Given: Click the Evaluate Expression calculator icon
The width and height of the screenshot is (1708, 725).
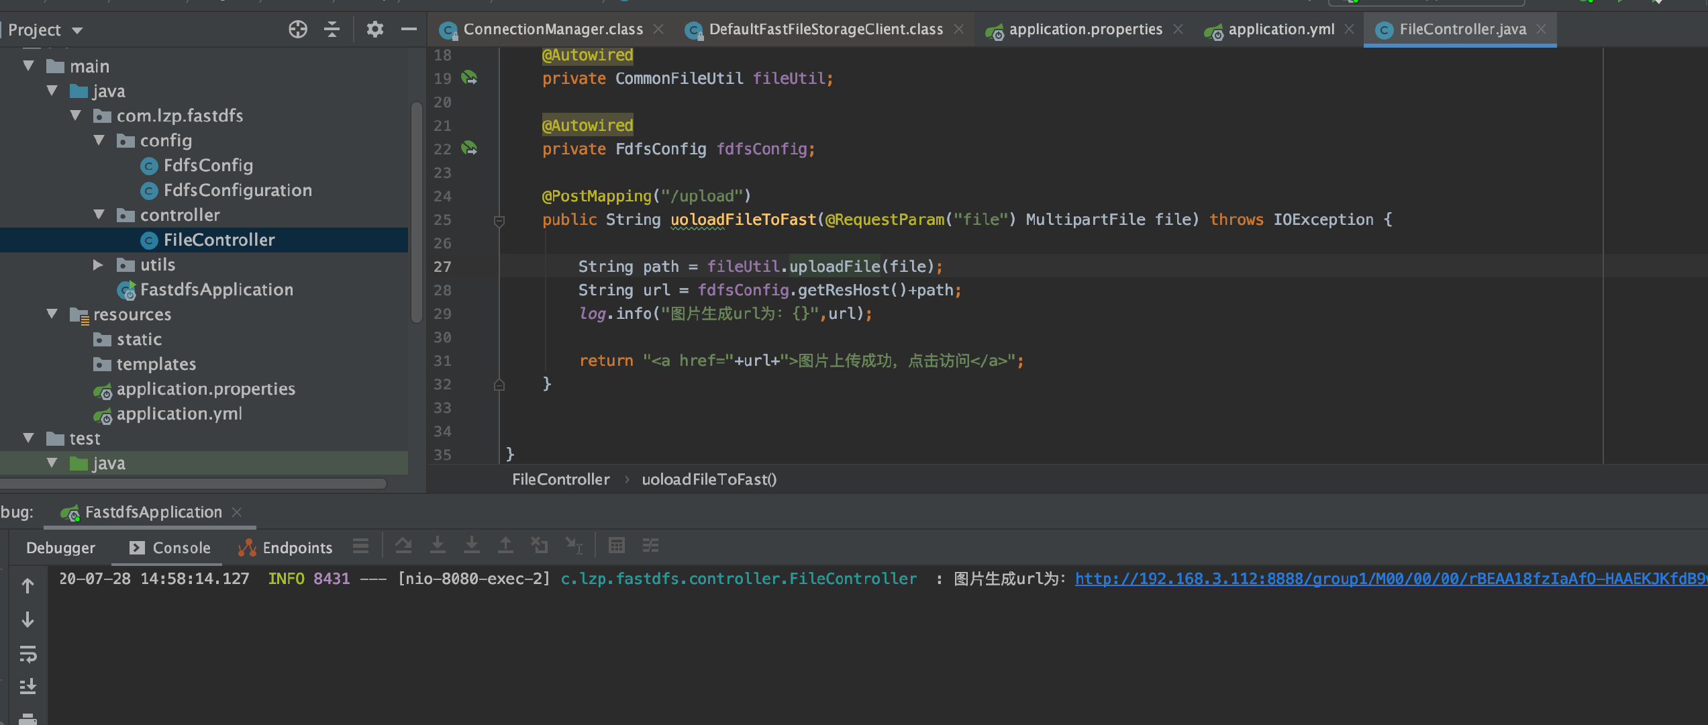Looking at the screenshot, I should pyautogui.click(x=616, y=546).
